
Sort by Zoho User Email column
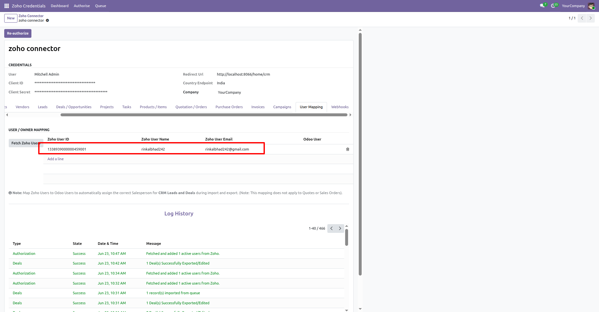(x=219, y=139)
